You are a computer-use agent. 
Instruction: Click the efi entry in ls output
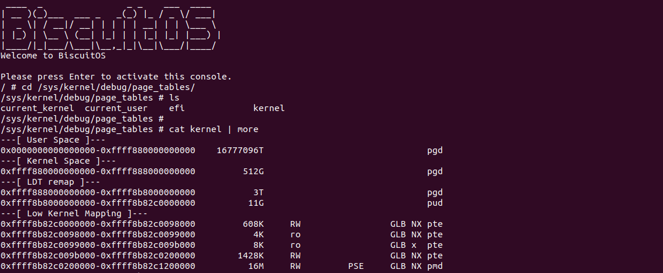point(177,108)
